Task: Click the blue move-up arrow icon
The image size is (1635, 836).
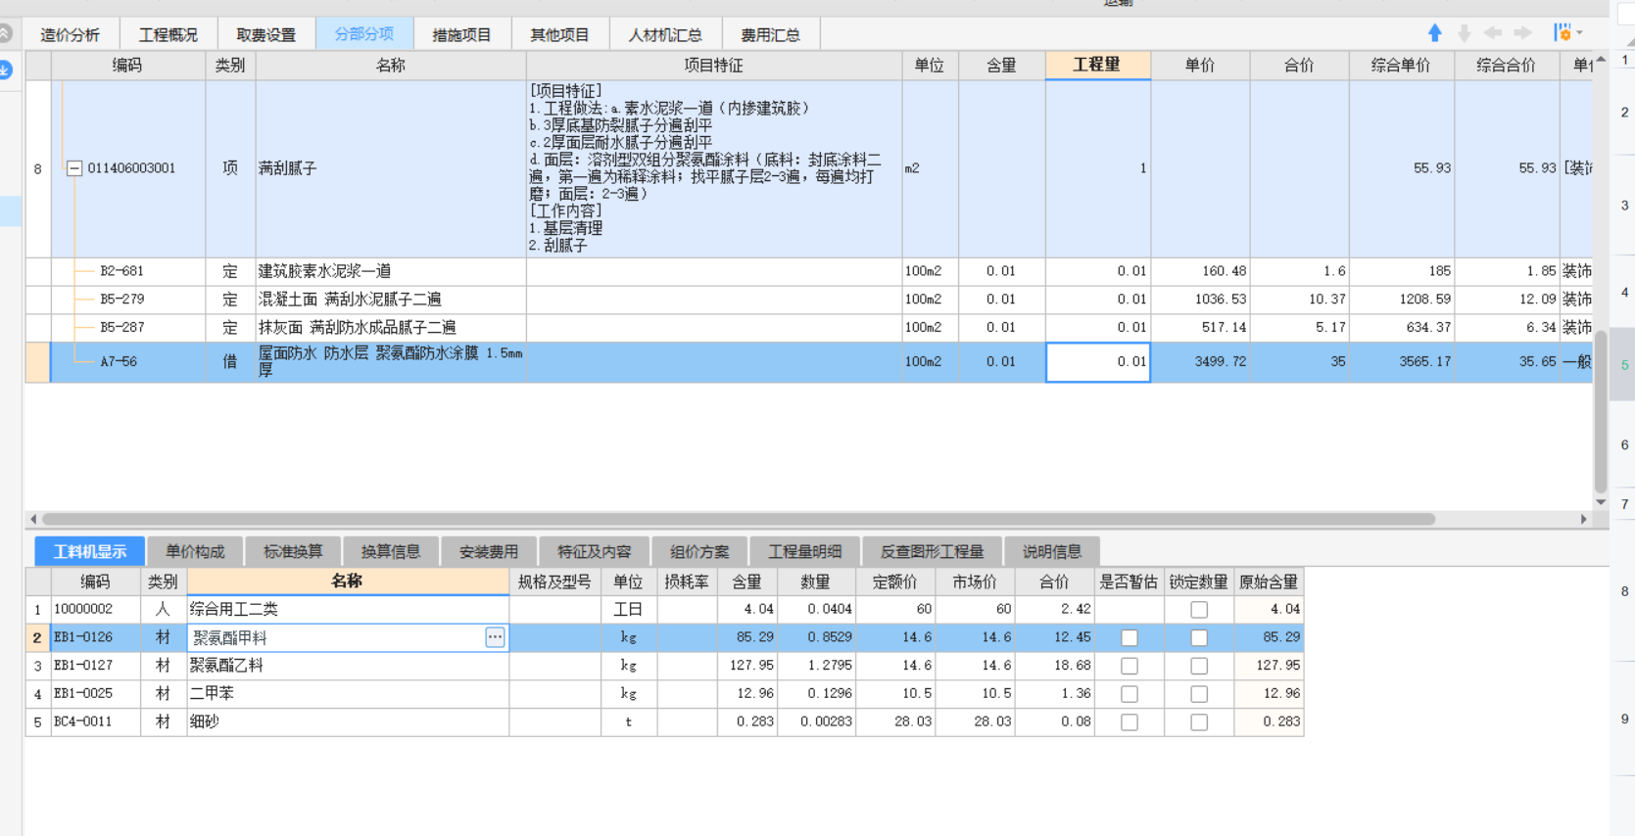Action: 1434,33
